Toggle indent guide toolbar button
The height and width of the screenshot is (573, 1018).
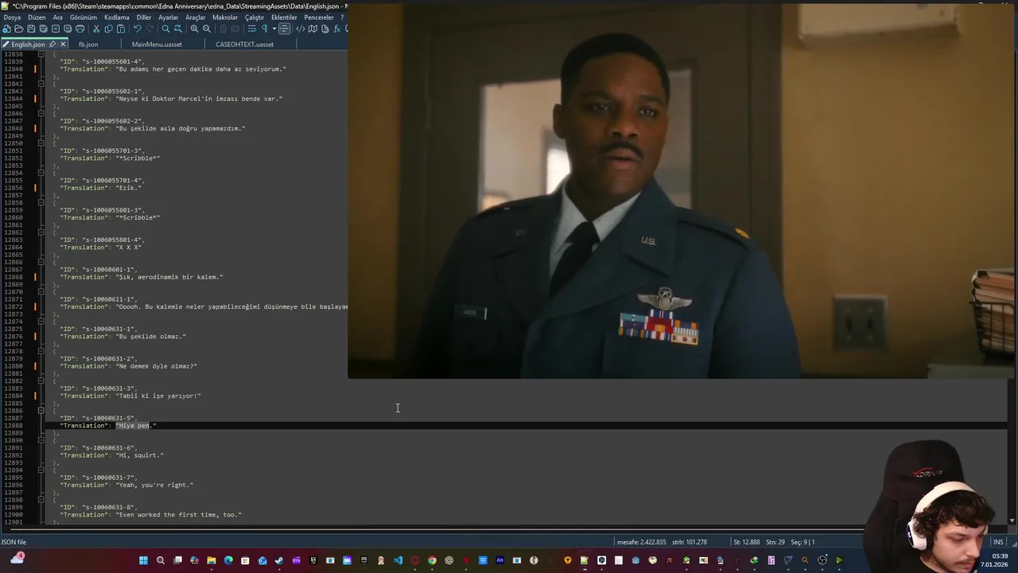[285, 29]
